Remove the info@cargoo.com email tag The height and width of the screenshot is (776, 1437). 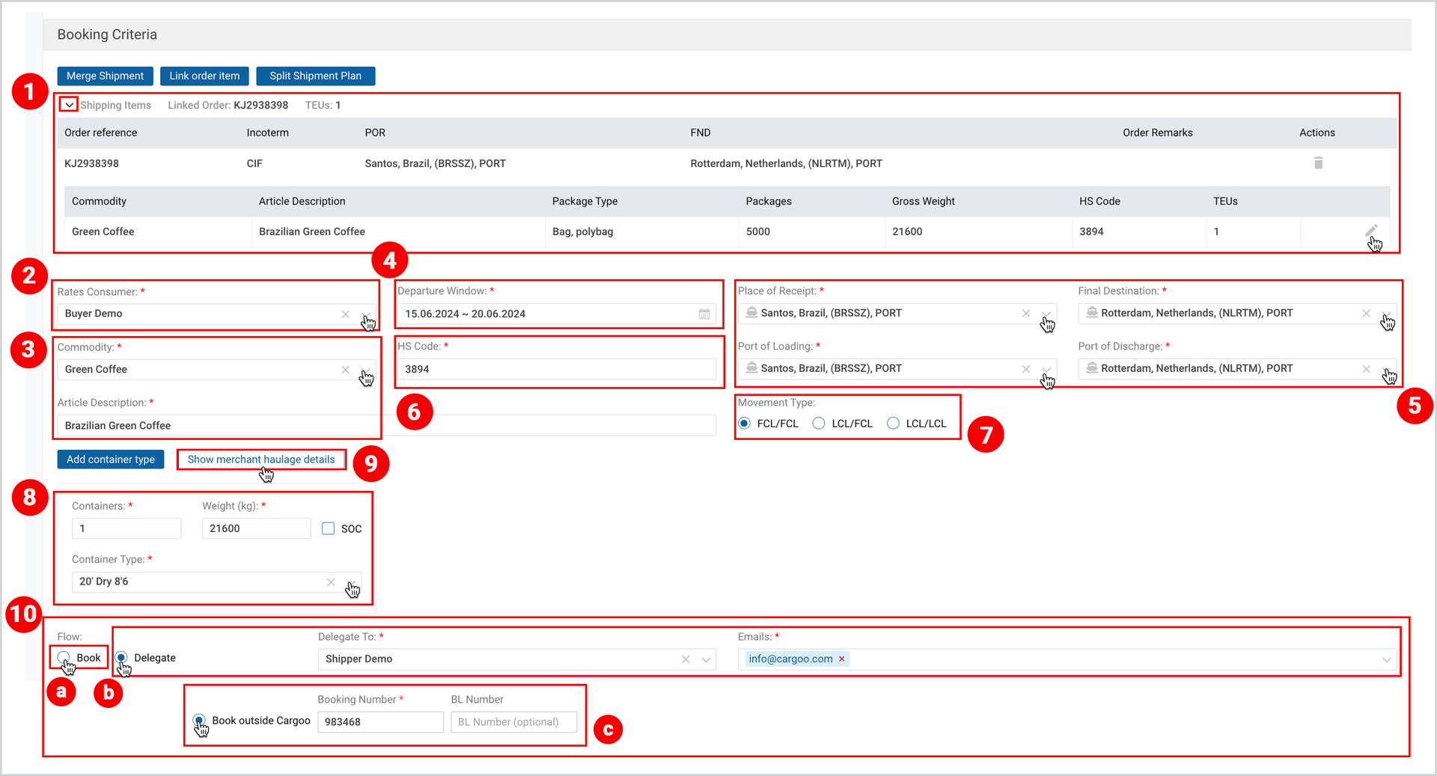point(842,659)
